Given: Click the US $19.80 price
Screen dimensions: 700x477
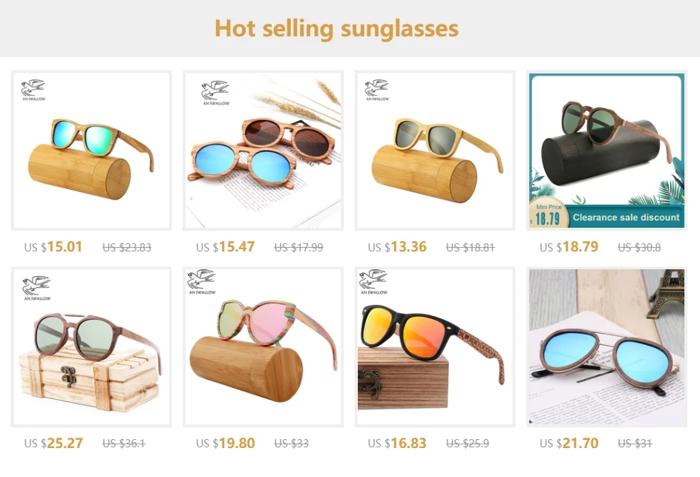Looking at the screenshot, I should click(x=225, y=443).
